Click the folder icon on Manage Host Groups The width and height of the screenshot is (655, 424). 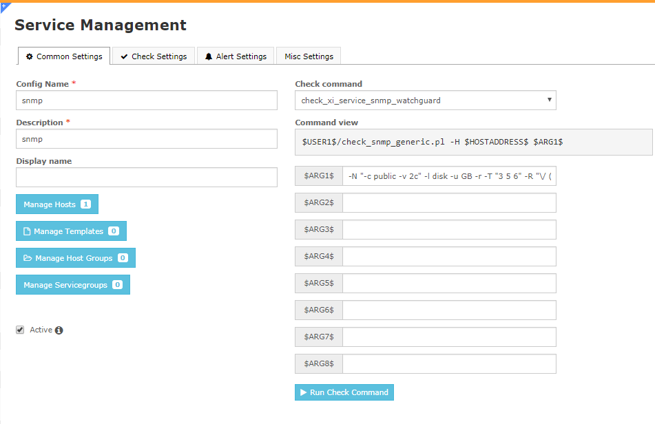[x=28, y=258]
